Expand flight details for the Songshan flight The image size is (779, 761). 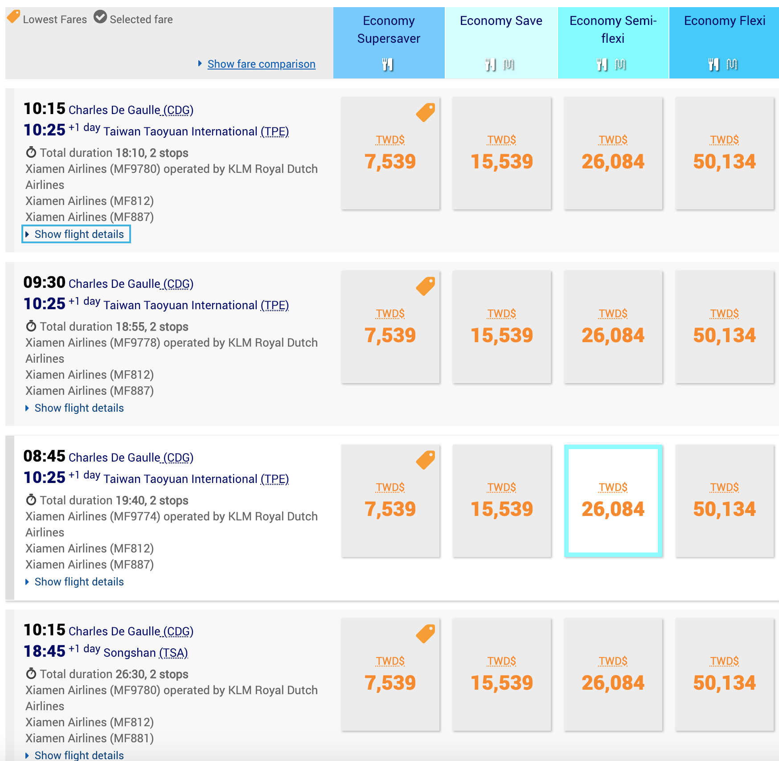pyautogui.click(x=75, y=755)
